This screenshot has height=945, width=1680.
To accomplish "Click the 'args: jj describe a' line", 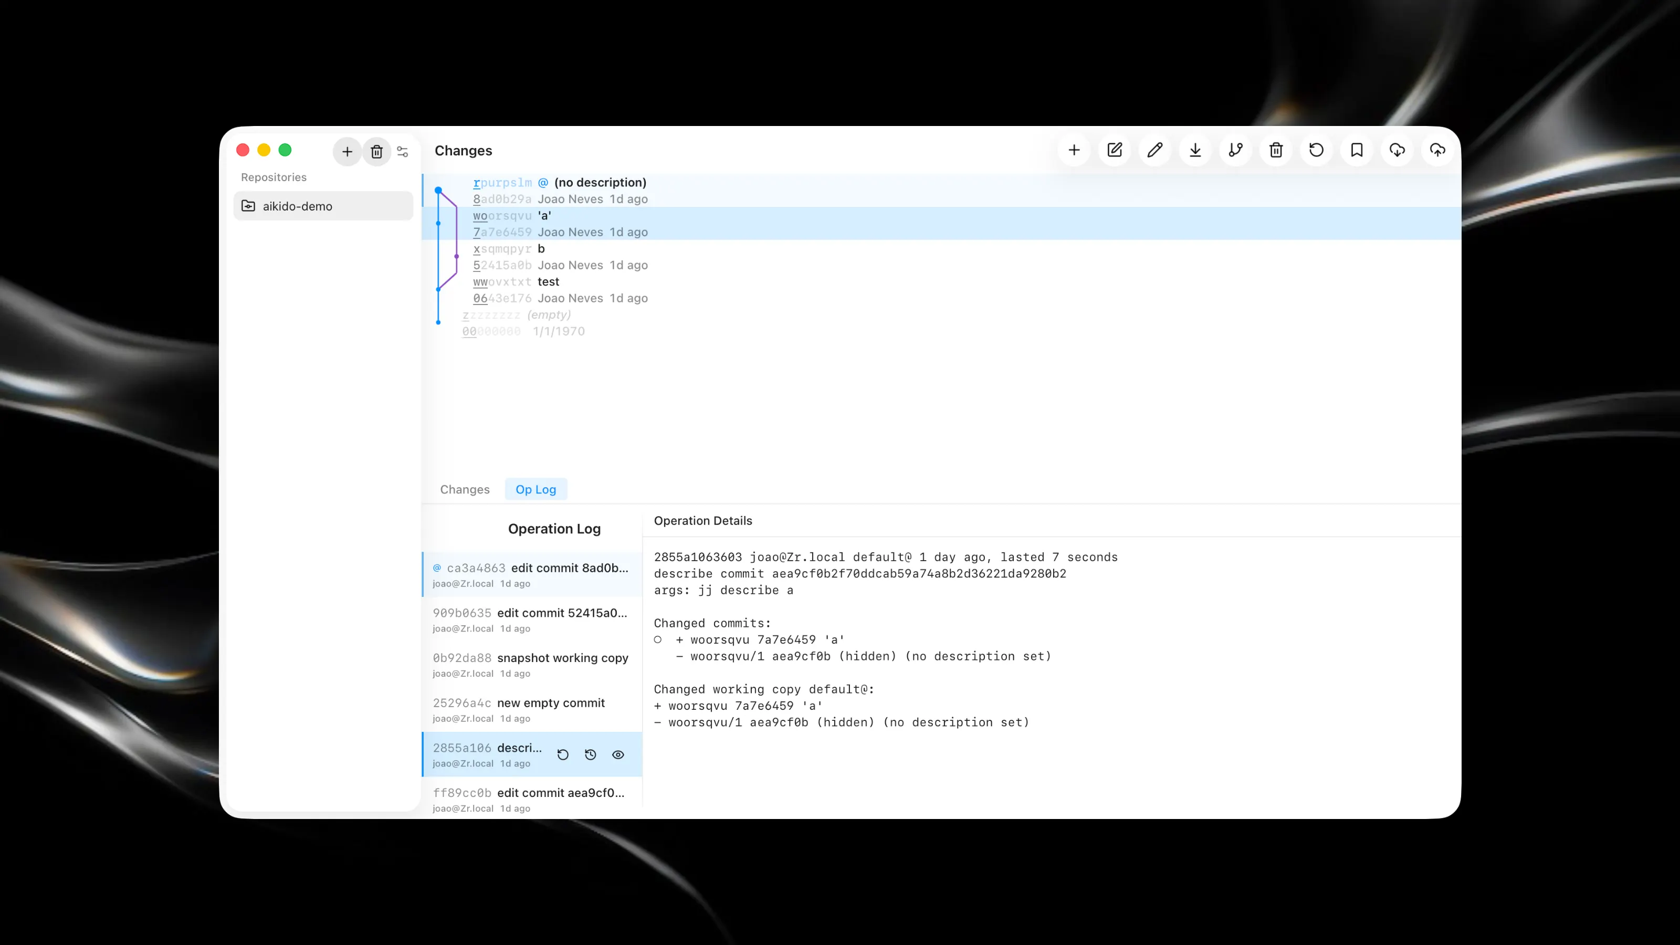I will pyautogui.click(x=724, y=590).
